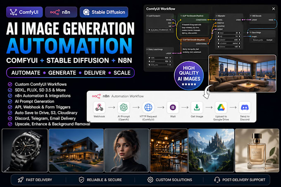
Task: Click the images input port on Save Image
Action: click(x=250, y=36)
